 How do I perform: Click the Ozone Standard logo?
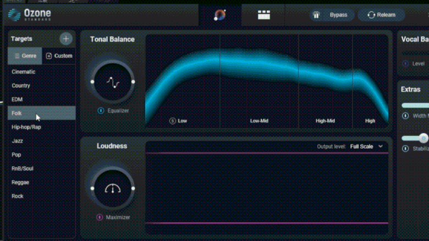(x=30, y=15)
